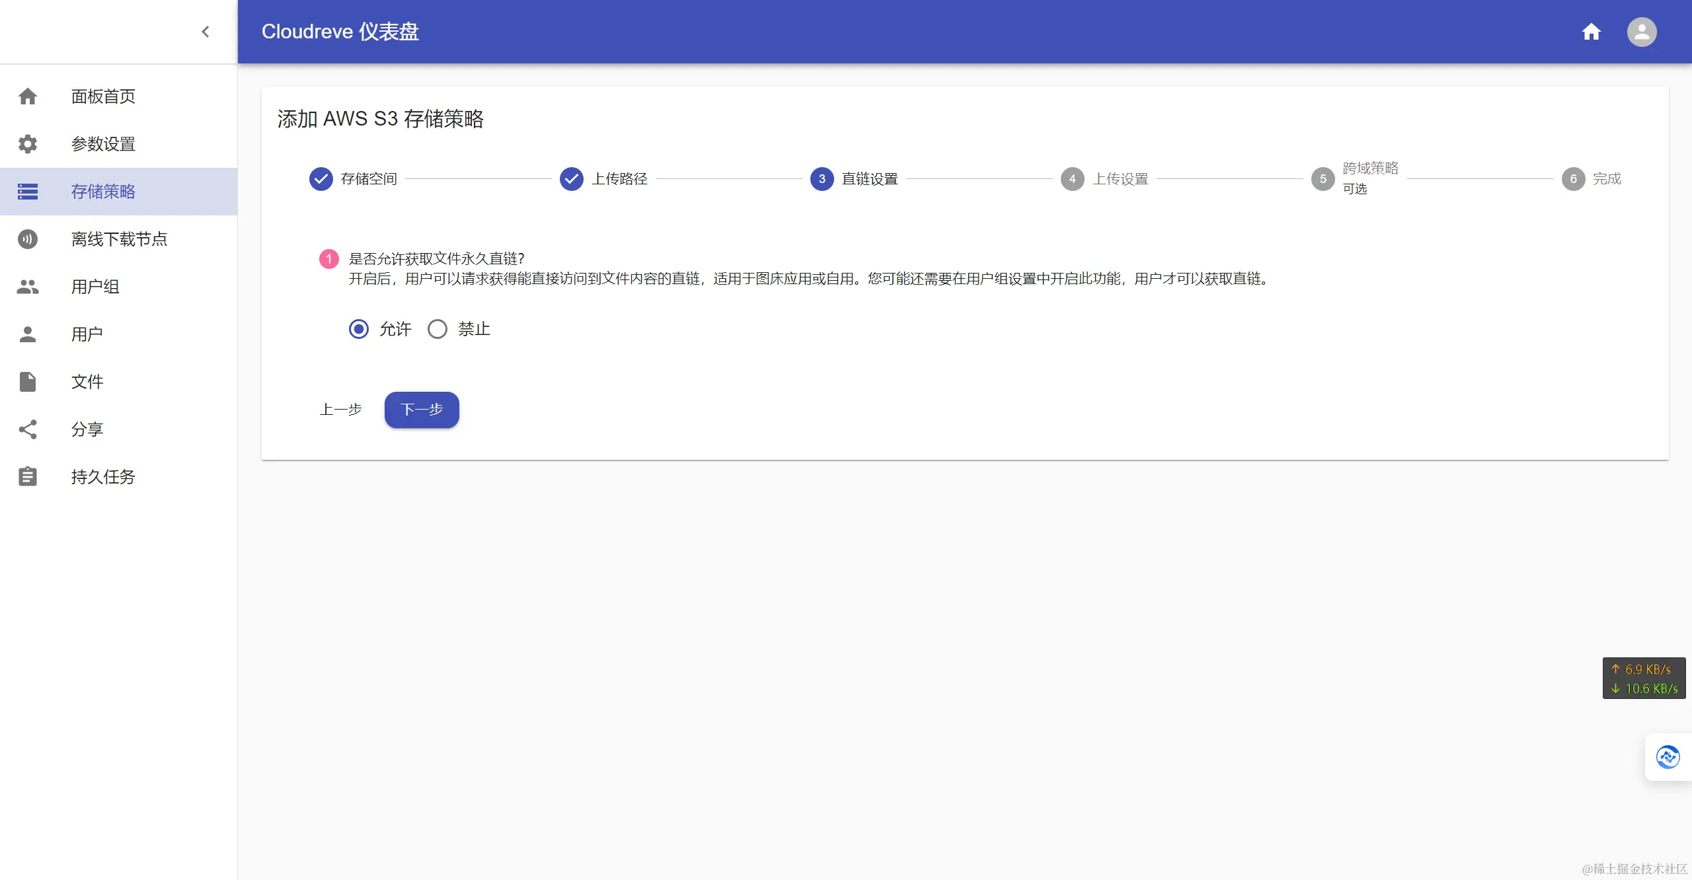Click the home icon in header bar
1692x880 pixels.
click(x=1591, y=32)
